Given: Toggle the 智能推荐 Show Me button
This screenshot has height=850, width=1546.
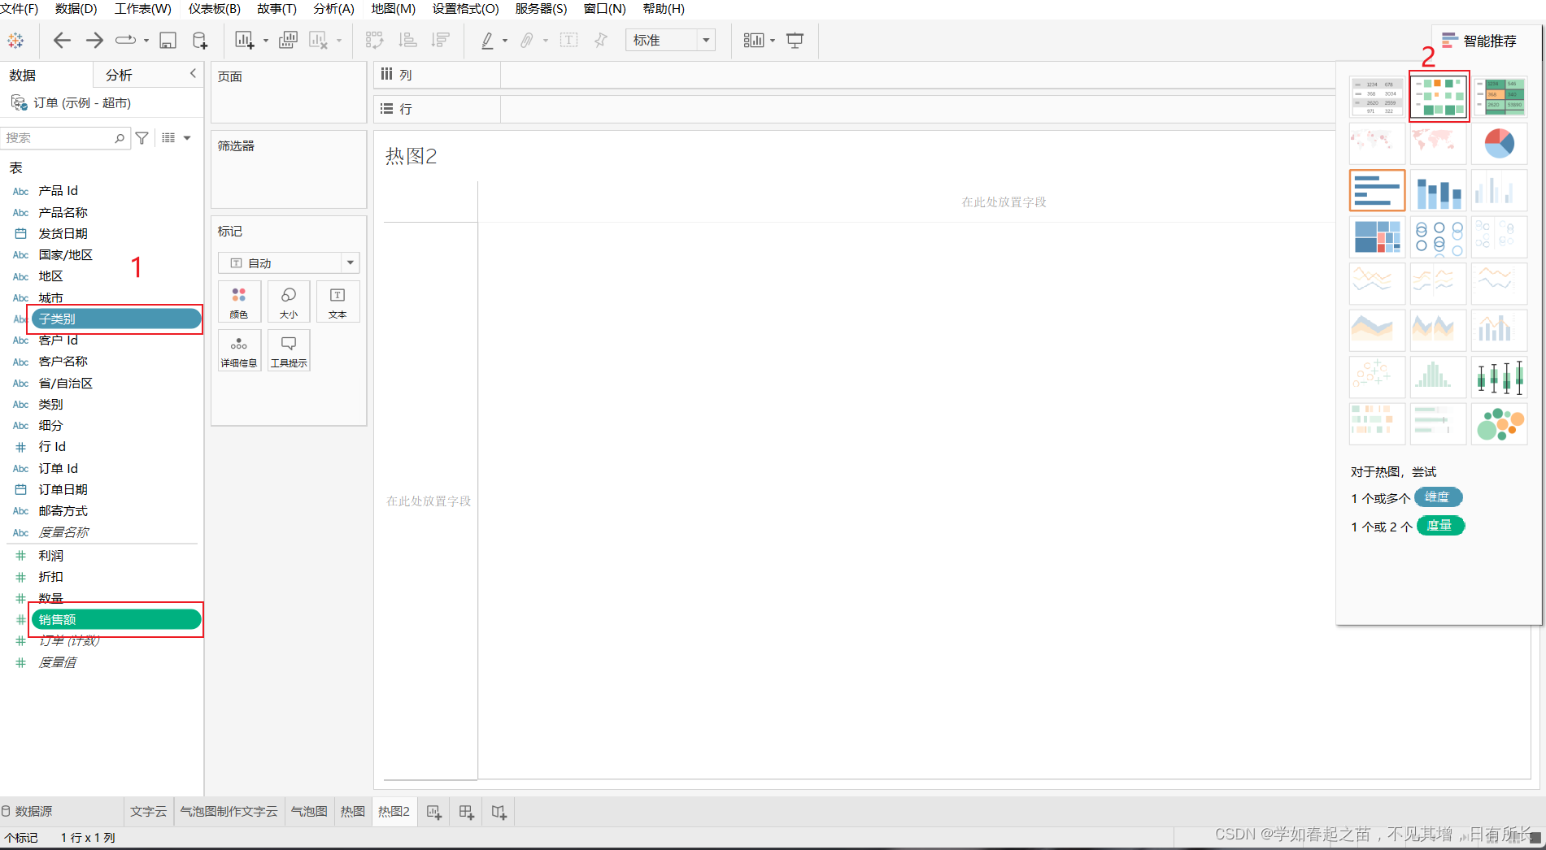Looking at the screenshot, I should click(x=1479, y=41).
